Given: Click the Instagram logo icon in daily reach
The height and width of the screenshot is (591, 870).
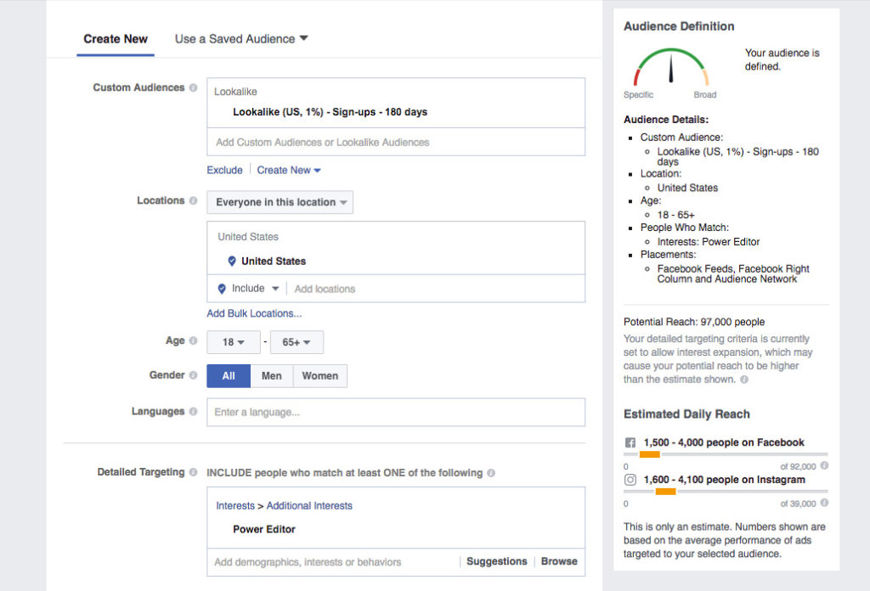Looking at the screenshot, I should click(x=630, y=480).
